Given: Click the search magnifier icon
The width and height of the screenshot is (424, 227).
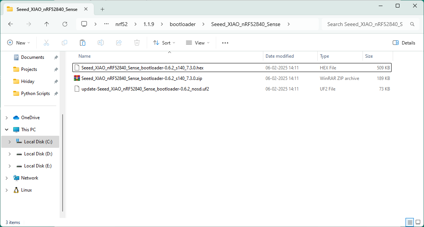Looking at the screenshot, I should [412, 24].
